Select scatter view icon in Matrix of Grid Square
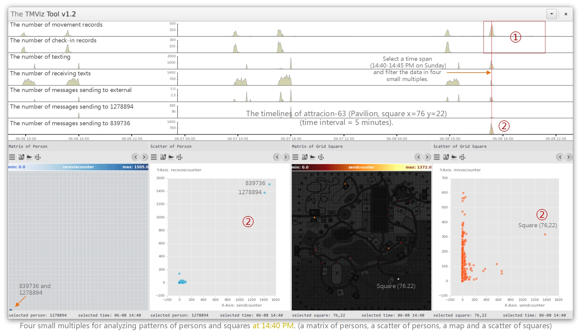Screen dimensions: 581x334 321,157
